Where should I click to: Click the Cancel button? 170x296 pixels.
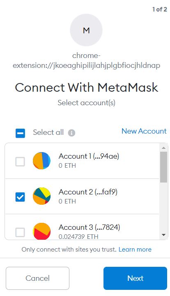tap(37, 278)
